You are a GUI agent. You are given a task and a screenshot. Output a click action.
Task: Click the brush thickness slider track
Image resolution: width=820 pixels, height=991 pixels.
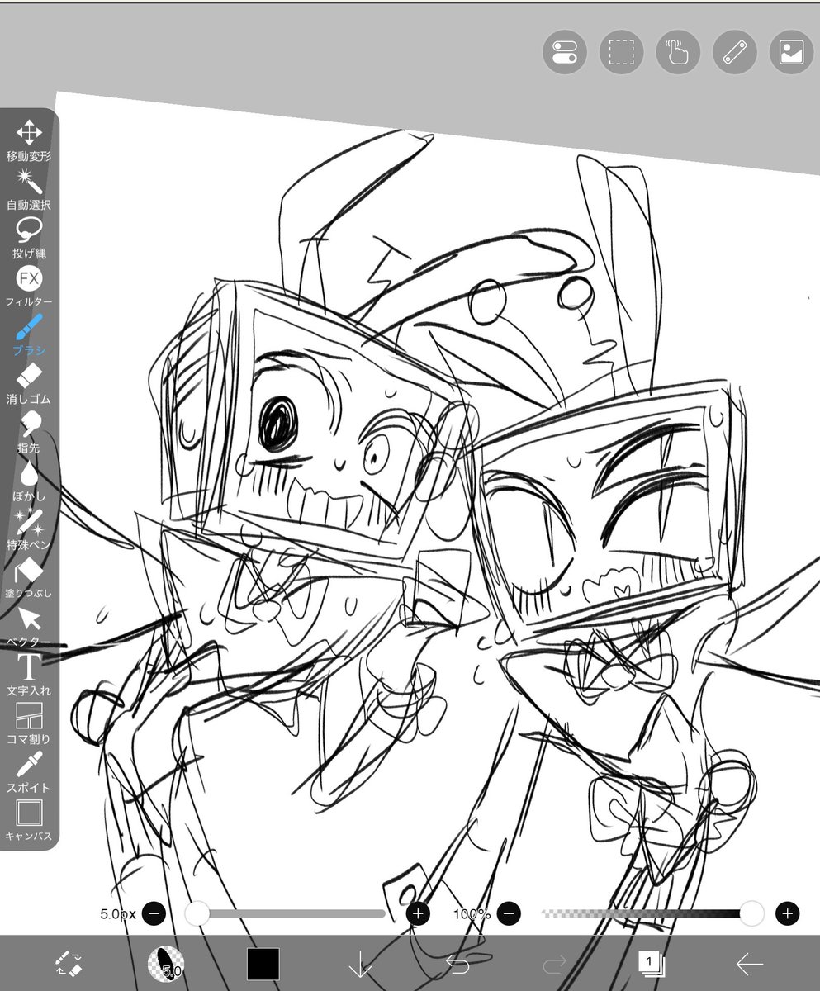(286, 913)
